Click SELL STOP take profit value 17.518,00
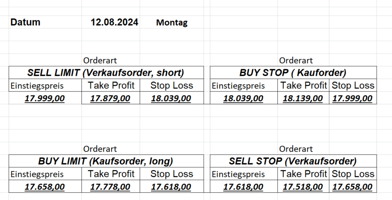 pos(303,186)
